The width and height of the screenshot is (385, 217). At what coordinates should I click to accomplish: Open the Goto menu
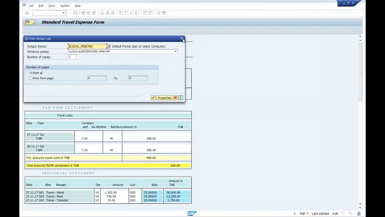click(52, 5)
